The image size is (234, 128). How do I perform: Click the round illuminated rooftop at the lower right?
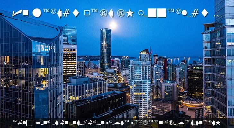click(192, 104)
